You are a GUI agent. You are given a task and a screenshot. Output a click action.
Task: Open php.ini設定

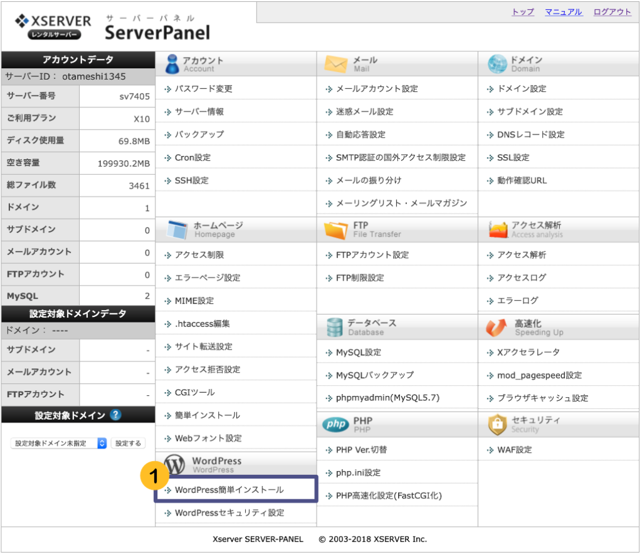[358, 472]
